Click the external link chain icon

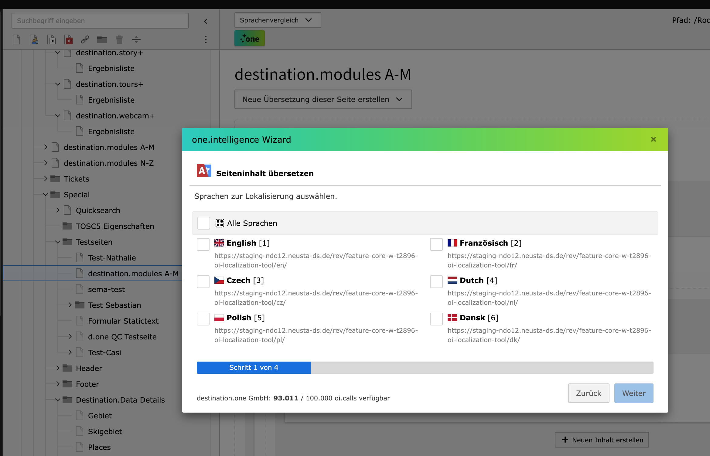(x=85, y=39)
